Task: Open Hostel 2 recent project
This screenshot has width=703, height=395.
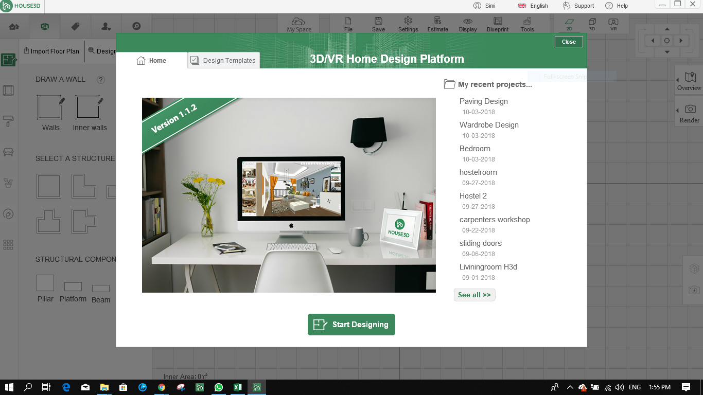Action: tap(473, 196)
